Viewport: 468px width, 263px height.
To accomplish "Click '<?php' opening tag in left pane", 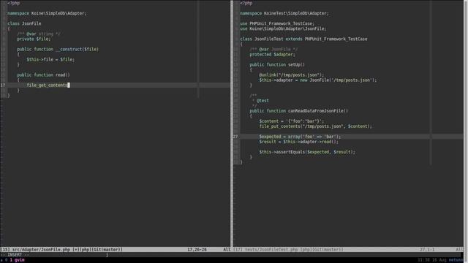I will [13, 3].
